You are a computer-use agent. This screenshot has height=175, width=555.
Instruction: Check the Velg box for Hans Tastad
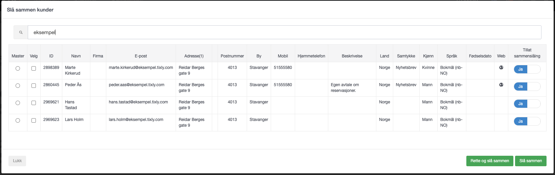point(34,103)
